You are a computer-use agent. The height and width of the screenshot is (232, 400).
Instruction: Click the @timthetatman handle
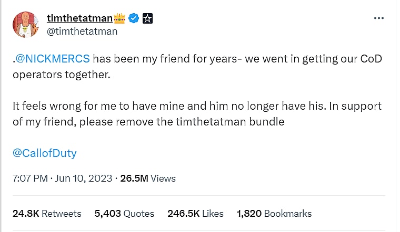(82, 31)
